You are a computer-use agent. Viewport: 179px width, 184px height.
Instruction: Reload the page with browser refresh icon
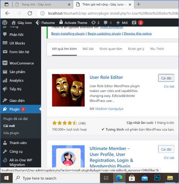30,13
